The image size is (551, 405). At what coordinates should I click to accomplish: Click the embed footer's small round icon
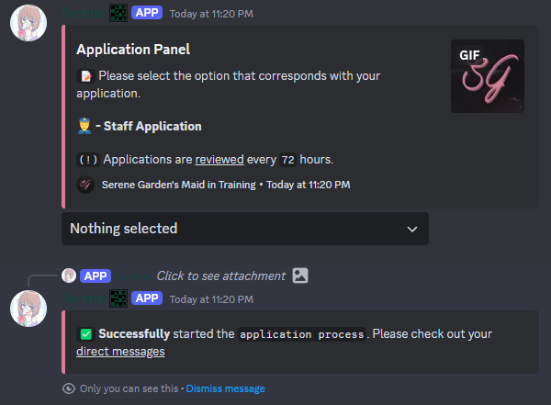pos(84,185)
